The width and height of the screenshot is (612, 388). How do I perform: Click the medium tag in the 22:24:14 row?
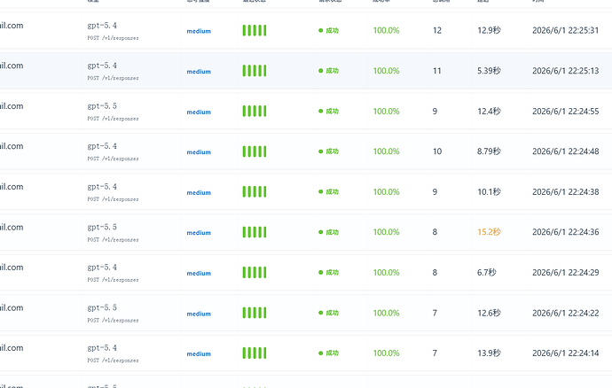click(x=199, y=354)
